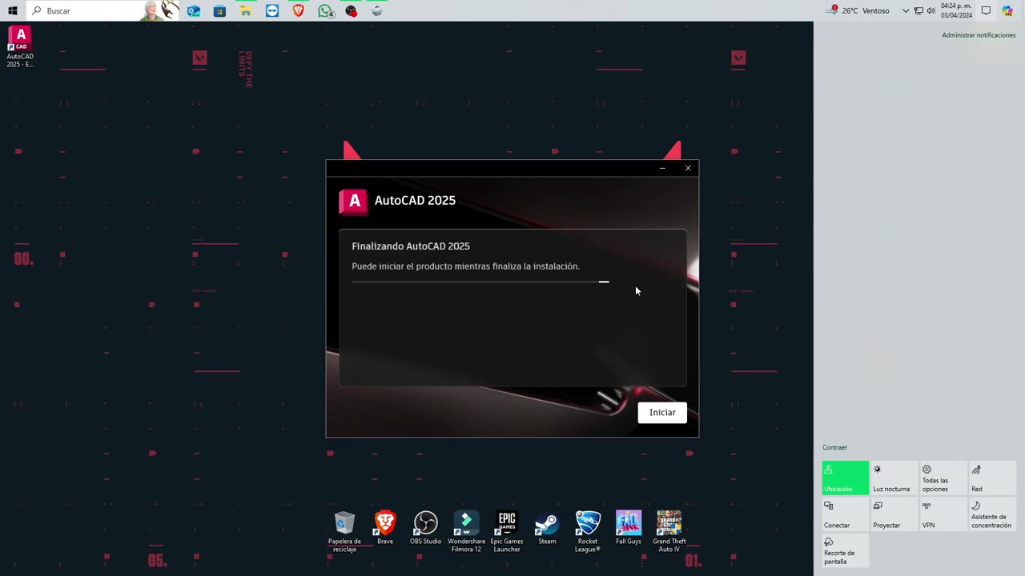
Task: Click the Proyectar quick action tile
Action: 894,514
